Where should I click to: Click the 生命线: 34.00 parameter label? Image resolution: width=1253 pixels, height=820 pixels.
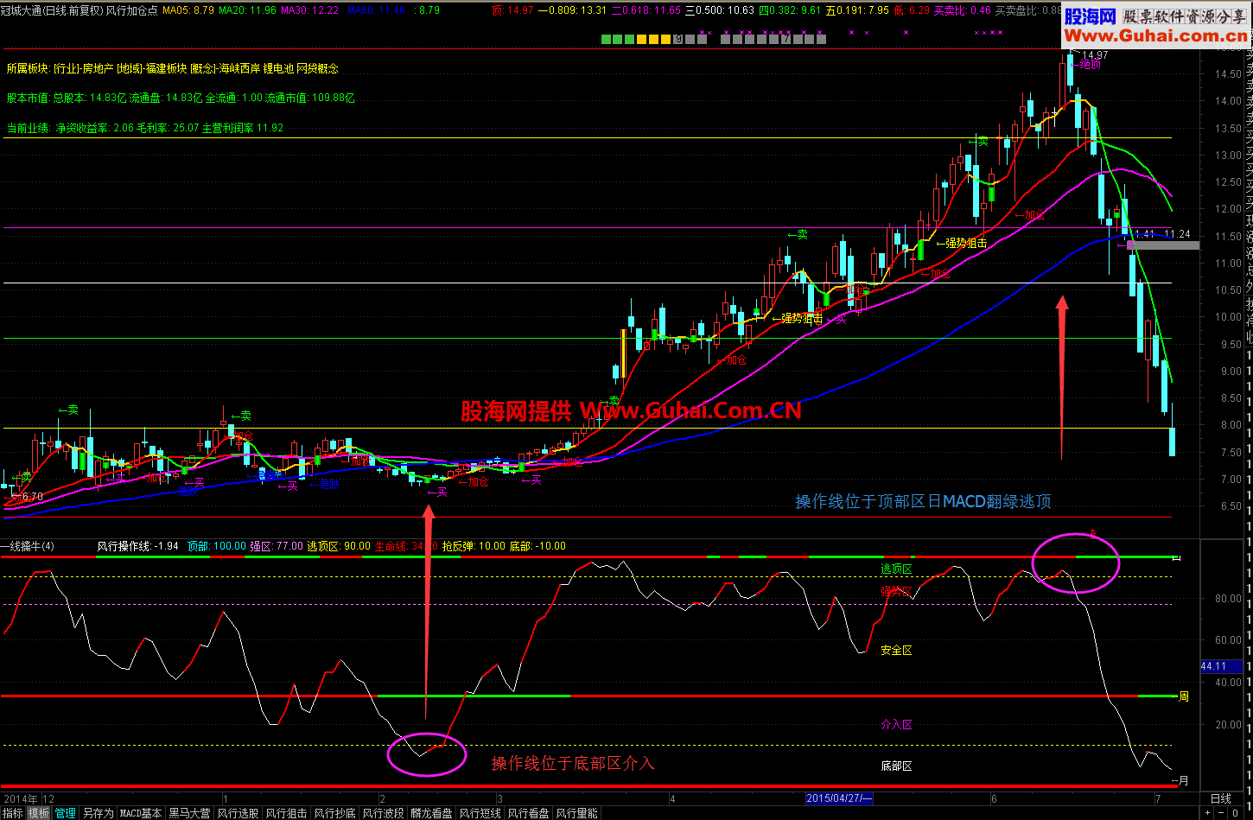405,546
